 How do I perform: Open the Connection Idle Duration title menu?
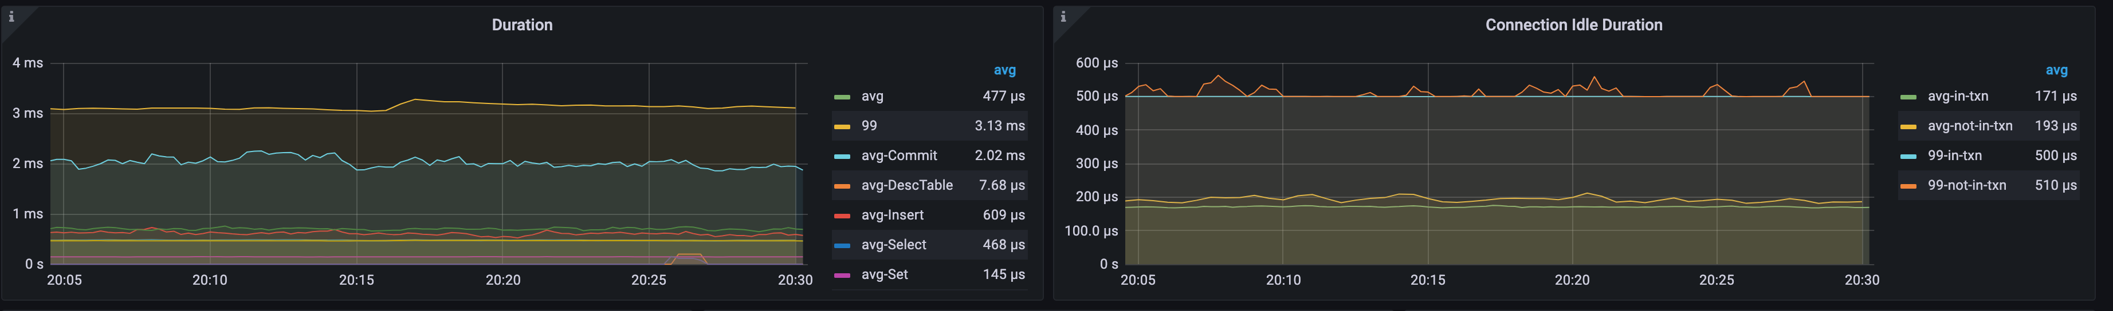(1573, 25)
